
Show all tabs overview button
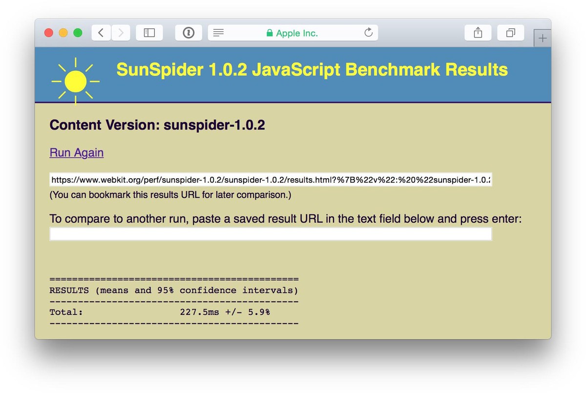[510, 33]
